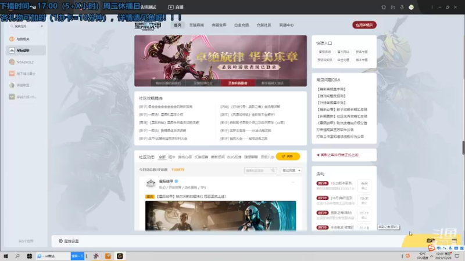The image size is (465, 261).
Task: Select the BUG反馈 community filter tab
Action: [x=234, y=157]
